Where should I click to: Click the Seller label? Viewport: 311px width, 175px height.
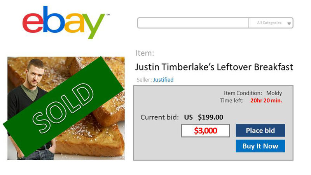tap(144, 80)
